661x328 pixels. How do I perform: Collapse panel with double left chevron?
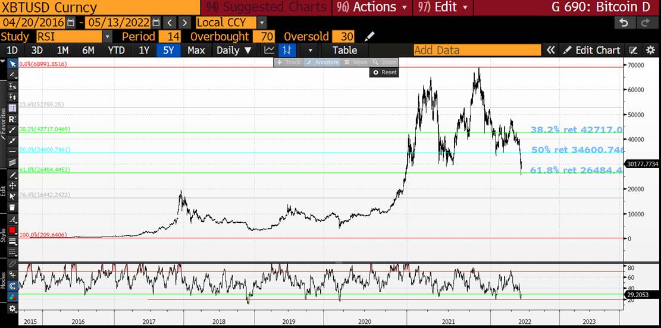pos(550,51)
